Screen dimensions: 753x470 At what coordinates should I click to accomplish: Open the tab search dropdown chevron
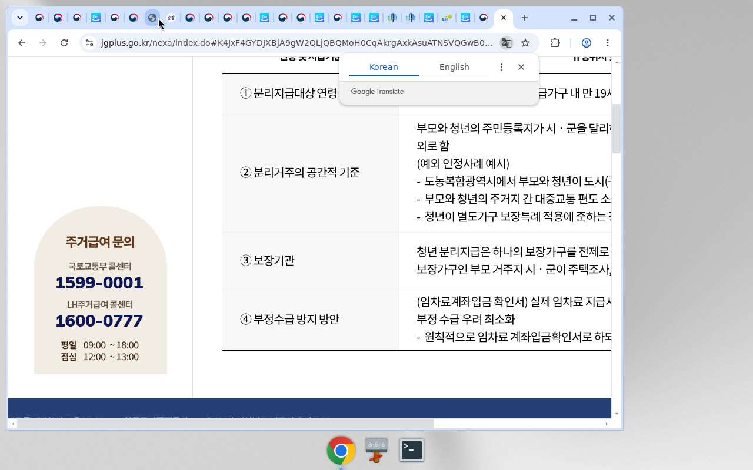click(x=20, y=18)
